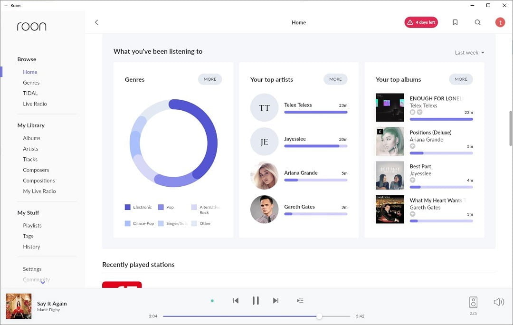Open the audio zone speaker icon

point(473,302)
